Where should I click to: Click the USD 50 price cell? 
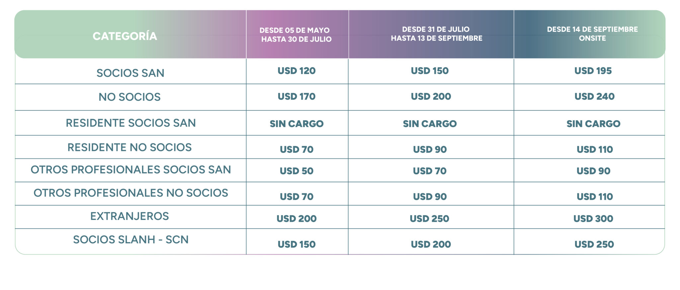[297, 171]
